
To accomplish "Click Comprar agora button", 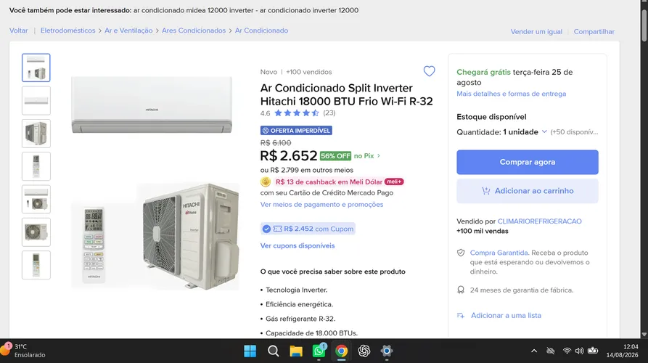I will coord(528,162).
